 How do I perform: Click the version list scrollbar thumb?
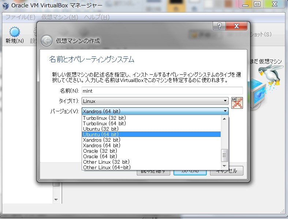225,155
